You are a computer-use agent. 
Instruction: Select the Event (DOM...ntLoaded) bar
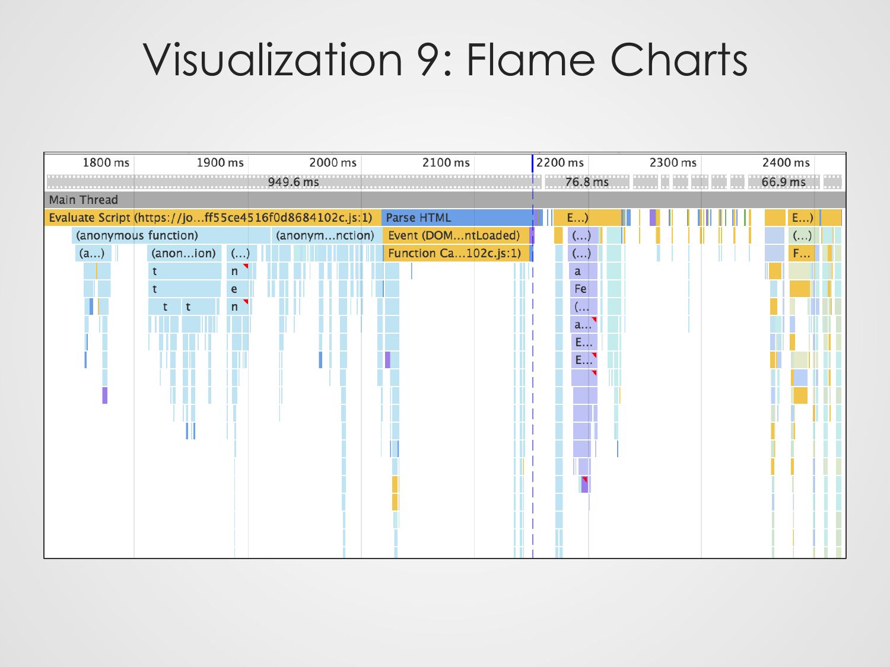454,235
